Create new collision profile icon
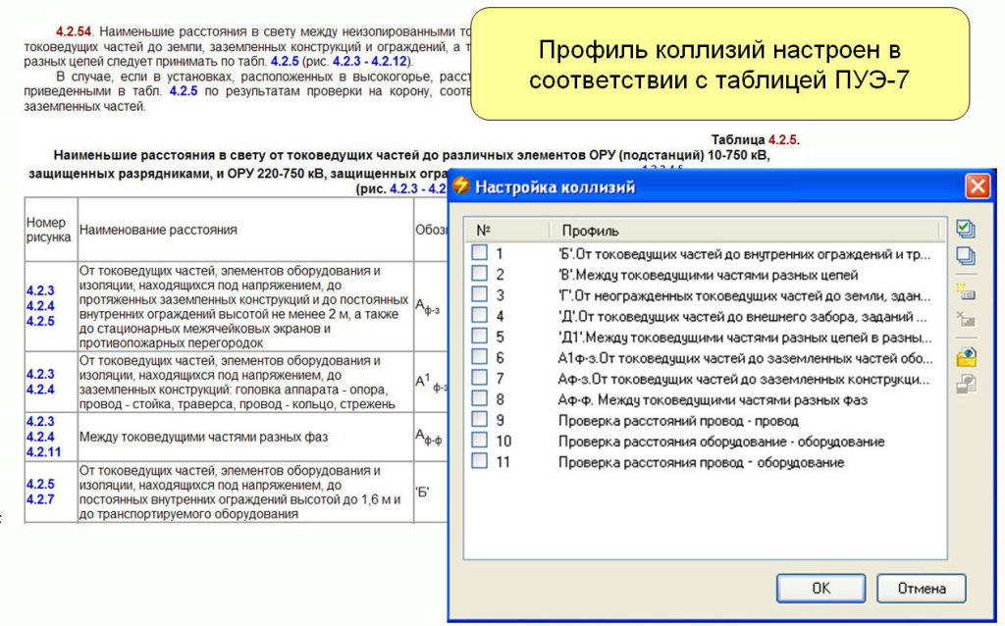The height and width of the screenshot is (626, 1005). (x=965, y=291)
